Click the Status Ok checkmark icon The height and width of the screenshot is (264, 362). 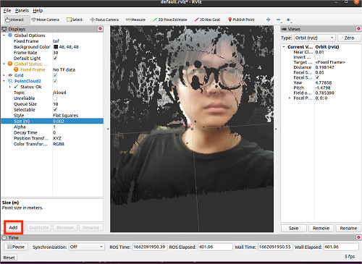tap(16, 87)
